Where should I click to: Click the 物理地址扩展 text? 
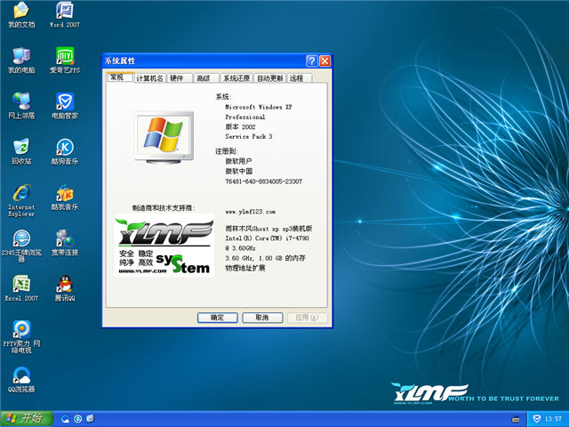(x=245, y=268)
